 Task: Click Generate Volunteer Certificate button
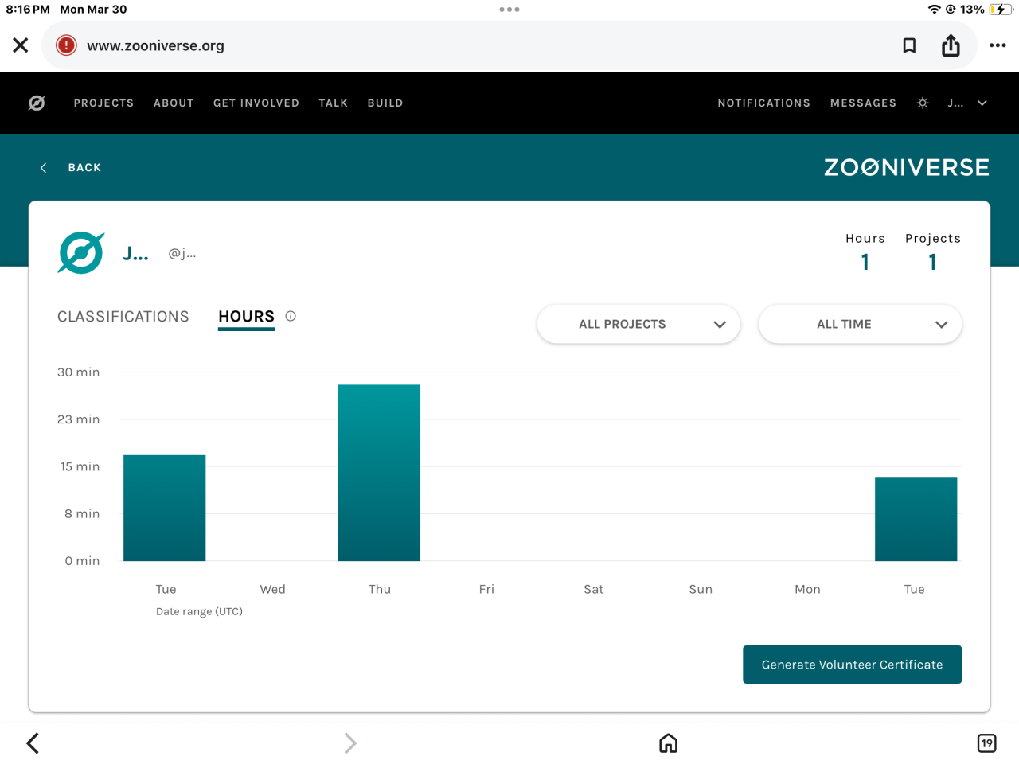pyautogui.click(x=852, y=665)
